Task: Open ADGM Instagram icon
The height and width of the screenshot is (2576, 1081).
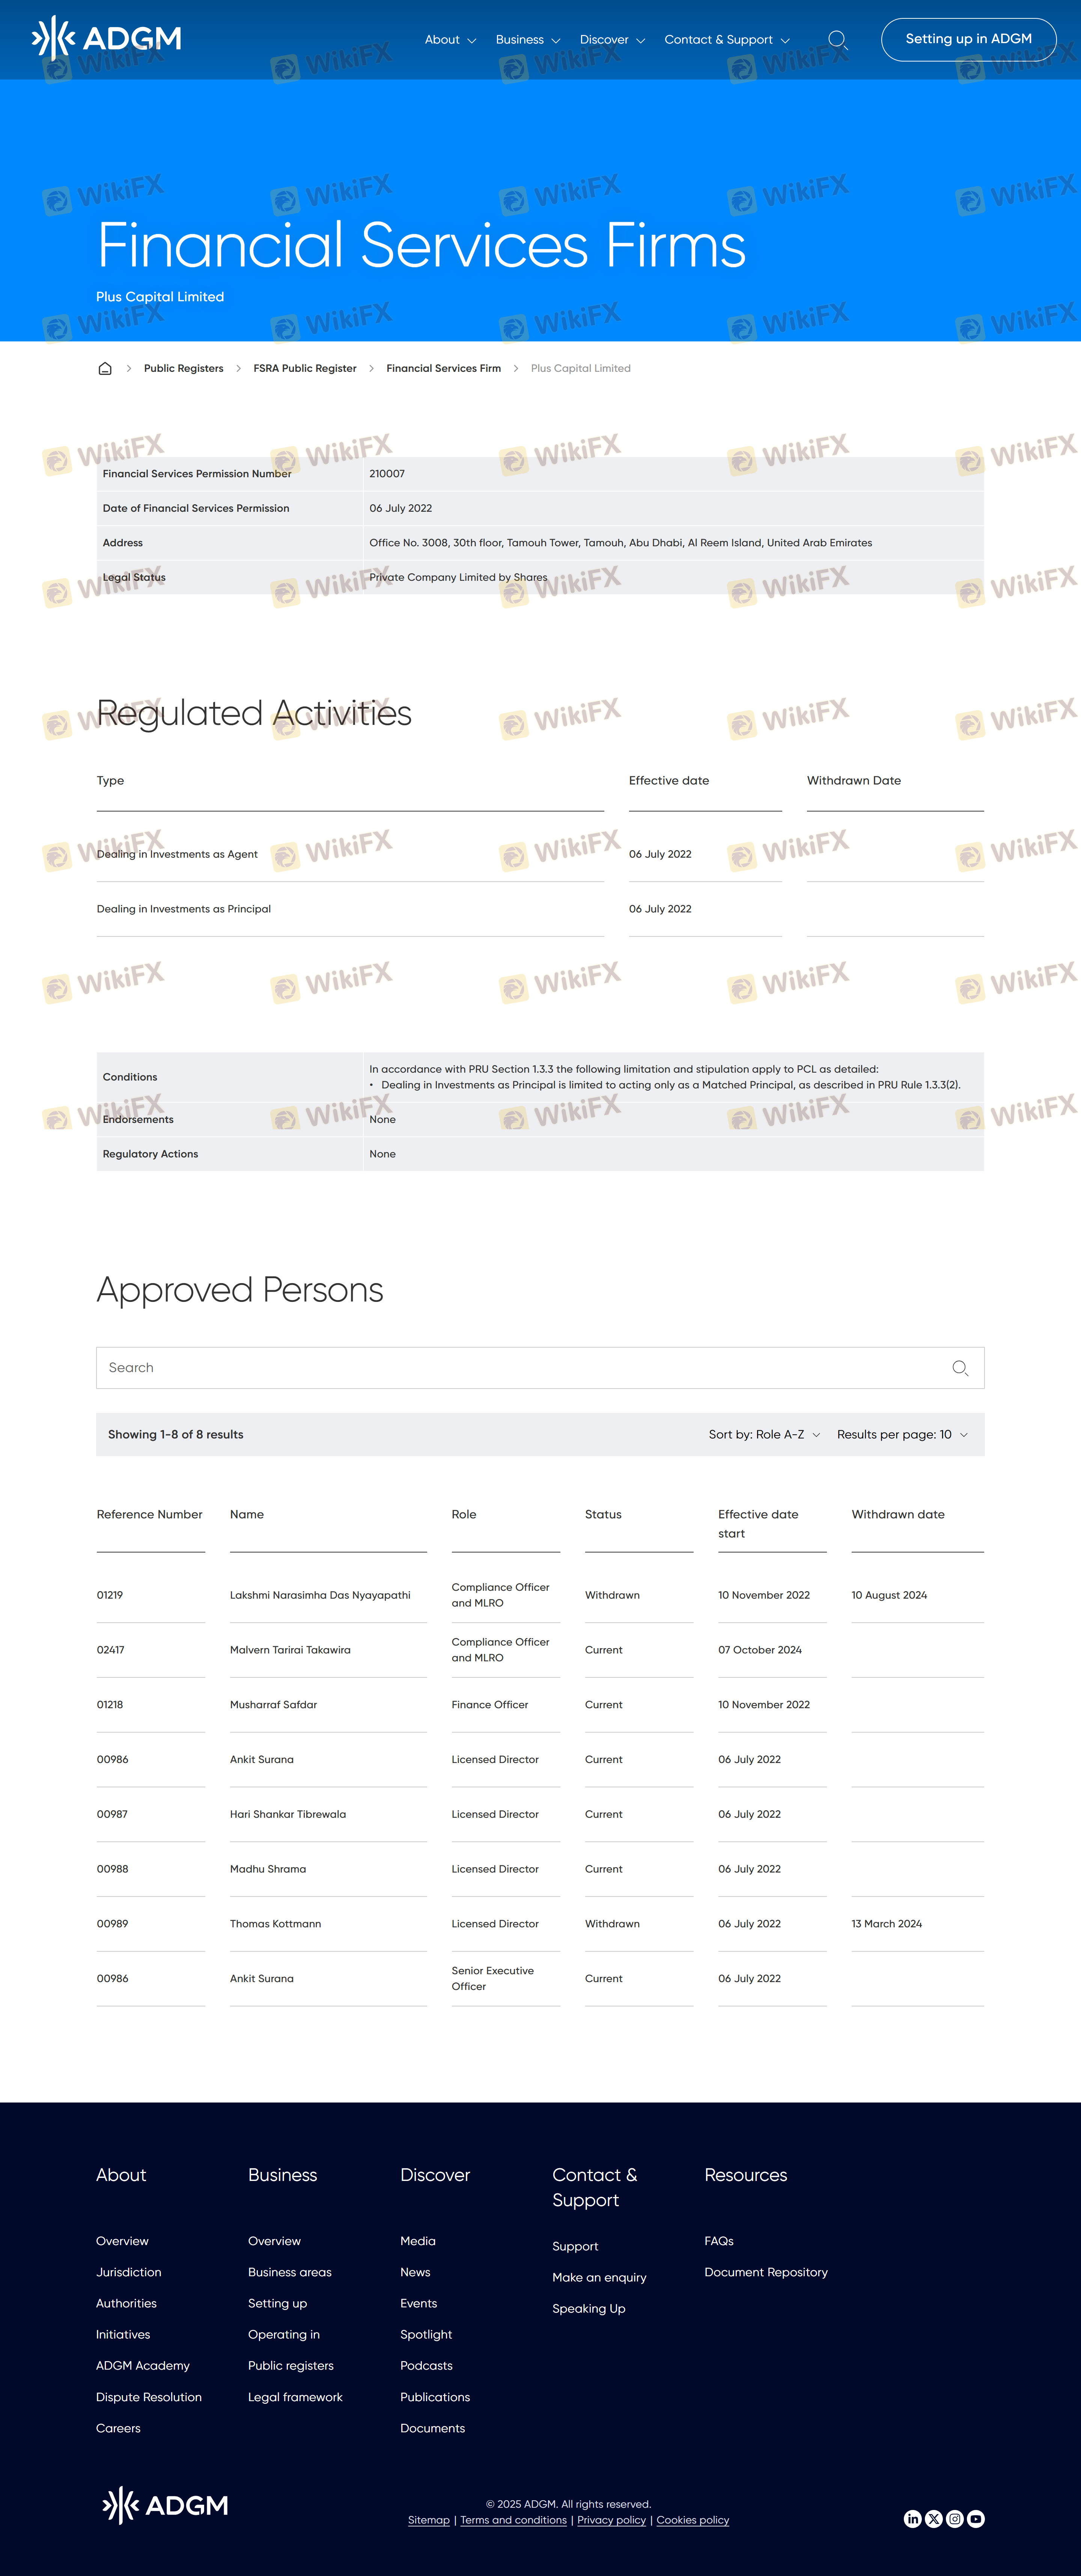Action: tap(955, 2519)
